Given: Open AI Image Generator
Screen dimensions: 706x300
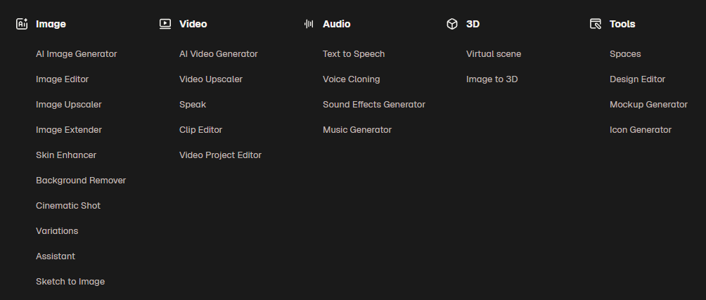Looking at the screenshot, I should [77, 54].
